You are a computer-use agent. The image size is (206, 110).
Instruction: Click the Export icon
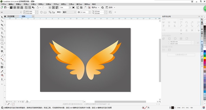click(x=53, y=7)
